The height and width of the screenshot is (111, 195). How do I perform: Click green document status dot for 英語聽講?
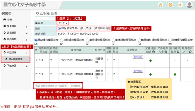(151, 61)
